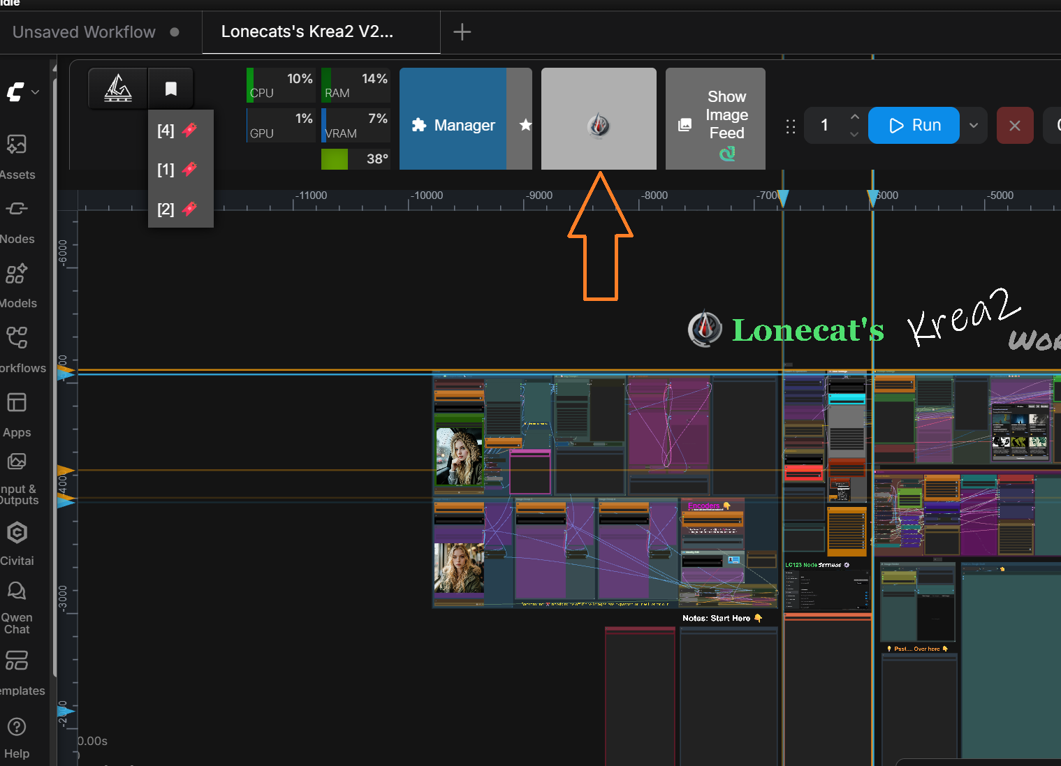The image size is (1061, 766).
Task: Open the Nodes library panel
Action: [17, 221]
